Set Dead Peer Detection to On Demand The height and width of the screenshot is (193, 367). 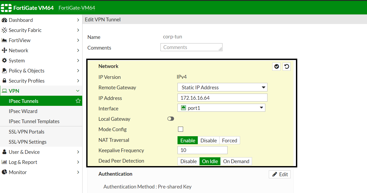coord(236,161)
